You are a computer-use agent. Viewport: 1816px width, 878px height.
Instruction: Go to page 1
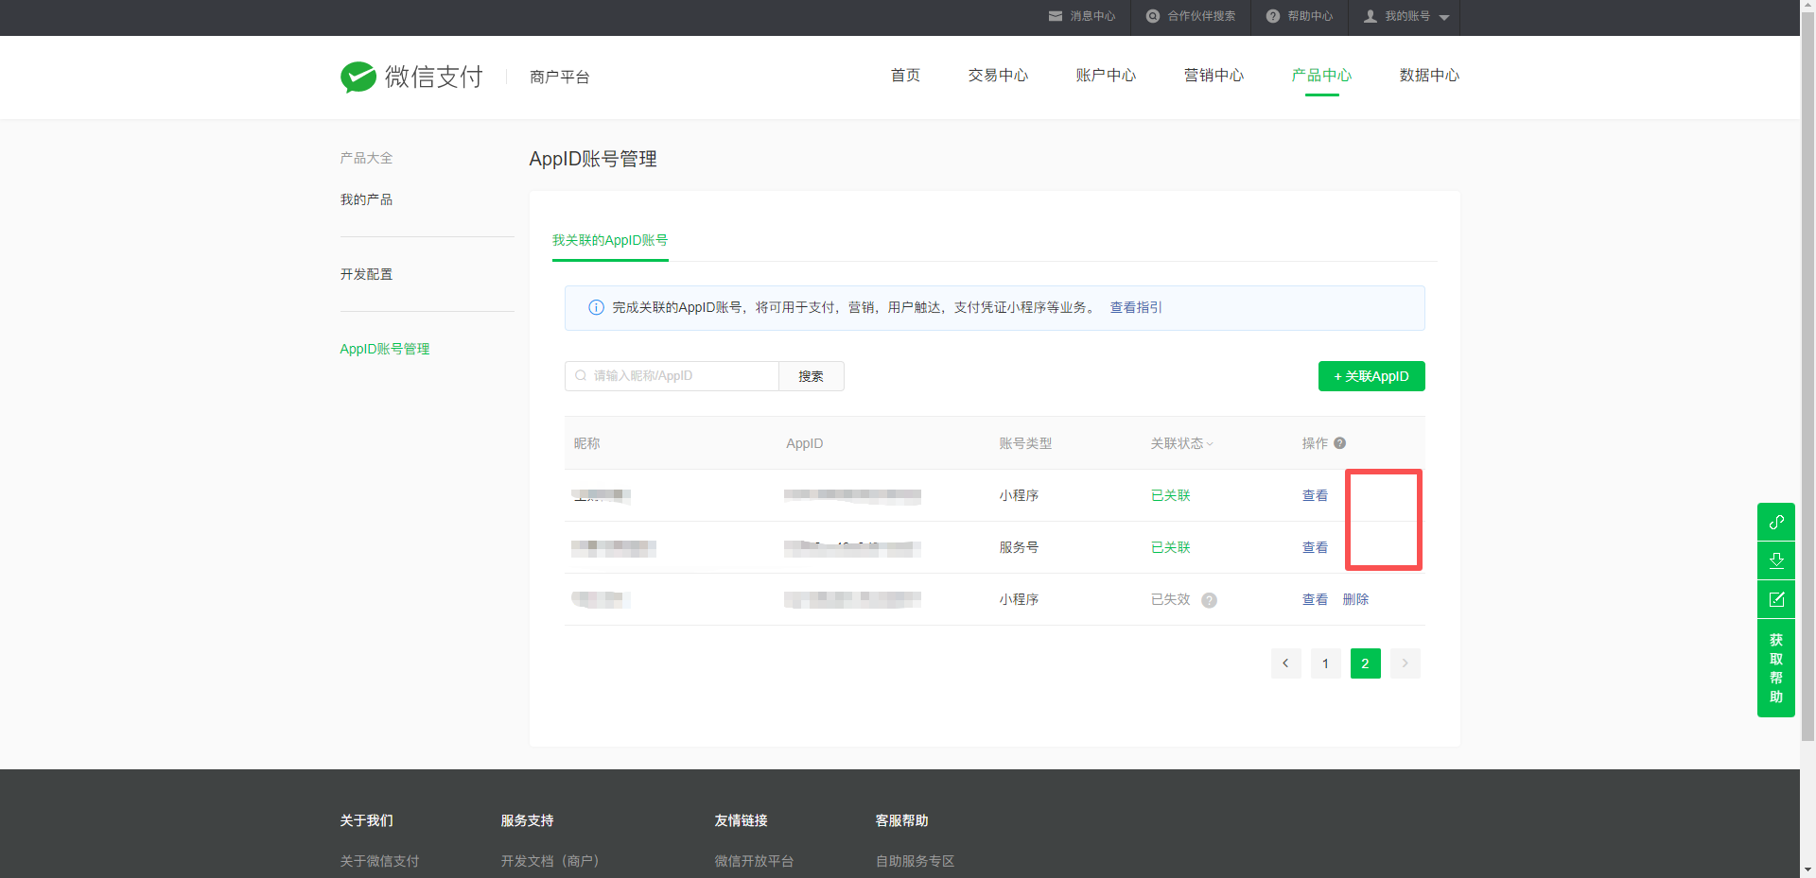[x=1325, y=663]
